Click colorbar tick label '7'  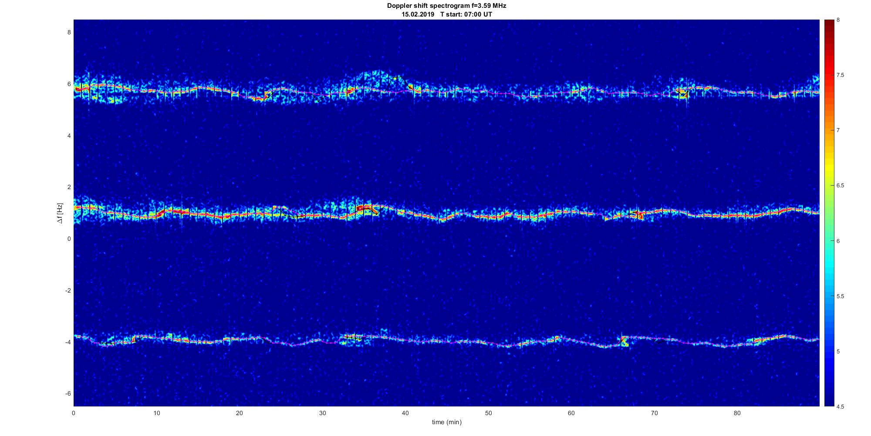(x=838, y=130)
